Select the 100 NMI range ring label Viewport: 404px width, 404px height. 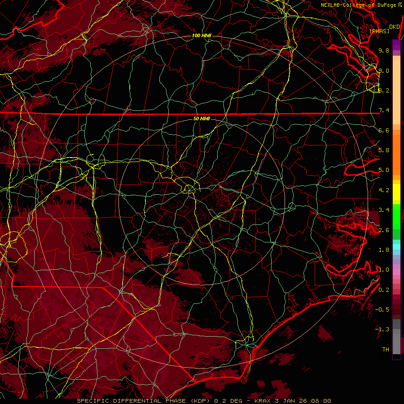(x=202, y=35)
